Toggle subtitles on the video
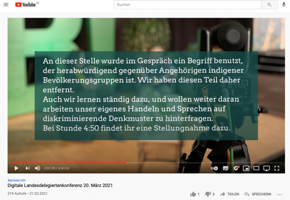 pyautogui.click(x=225, y=168)
